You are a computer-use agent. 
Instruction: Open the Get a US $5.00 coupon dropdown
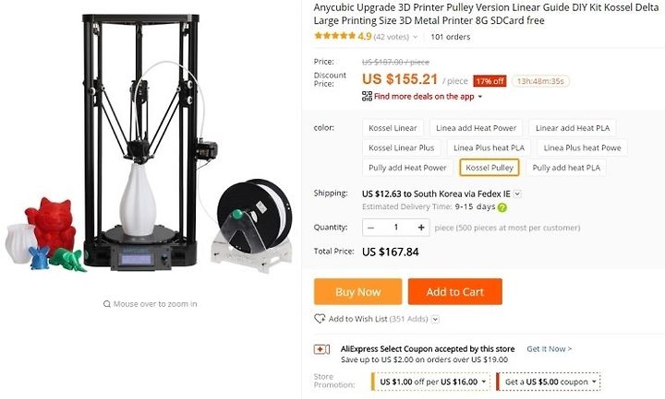[x=549, y=381]
